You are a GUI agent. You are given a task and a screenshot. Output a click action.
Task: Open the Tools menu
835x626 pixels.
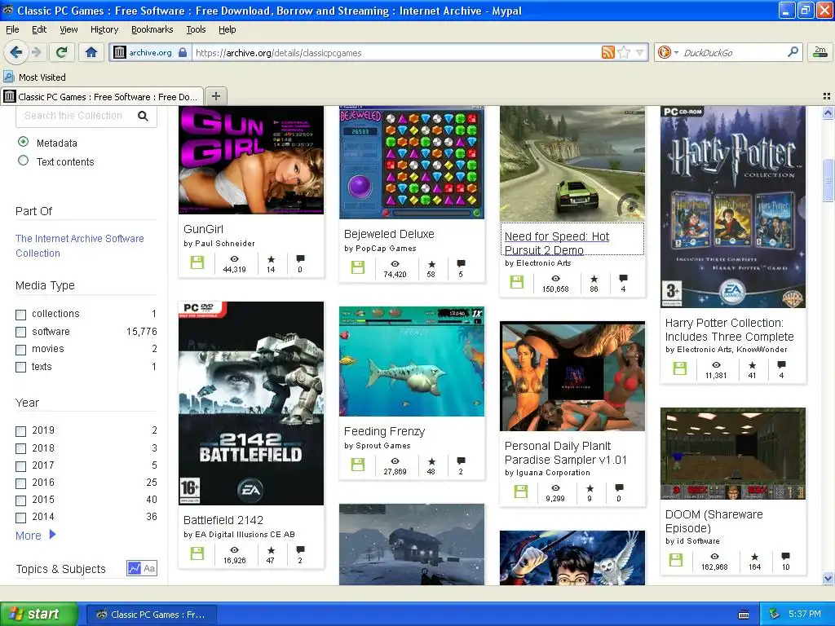pos(196,29)
